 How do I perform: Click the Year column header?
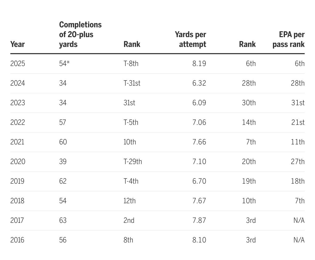click(x=18, y=44)
